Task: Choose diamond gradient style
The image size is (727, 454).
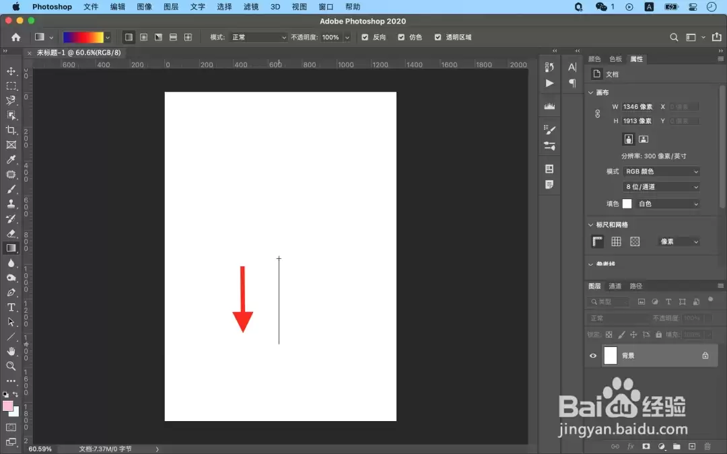Action: click(x=188, y=37)
